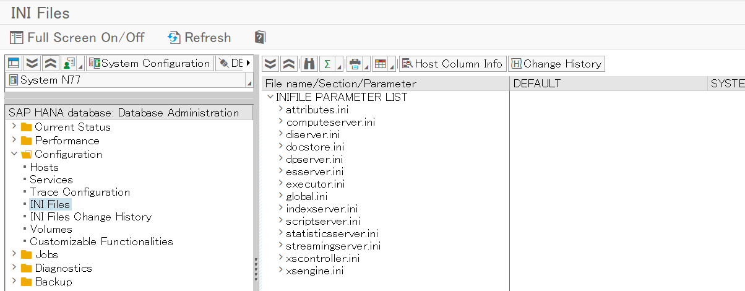The width and height of the screenshot is (745, 291).
Task: Click the Host Column Info button
Action: [452, 64]
